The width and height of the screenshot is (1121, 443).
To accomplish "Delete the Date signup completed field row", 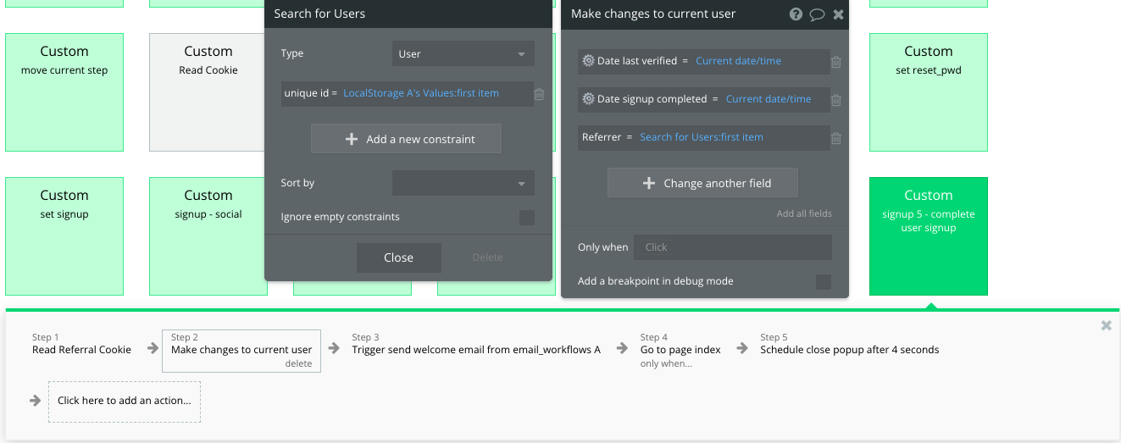I will [x=836, y=100].
